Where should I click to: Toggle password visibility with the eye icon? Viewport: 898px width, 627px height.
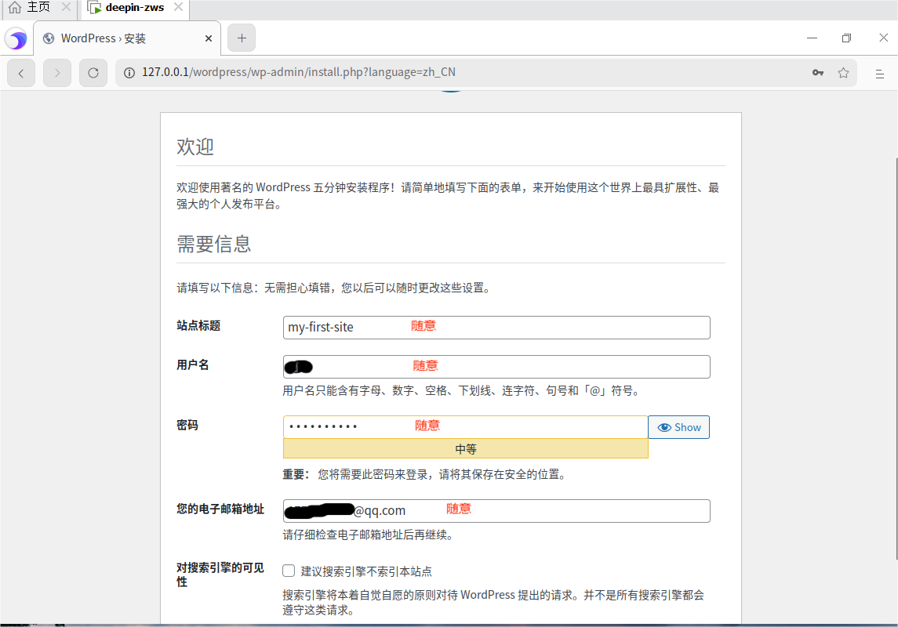pos(666,426)
